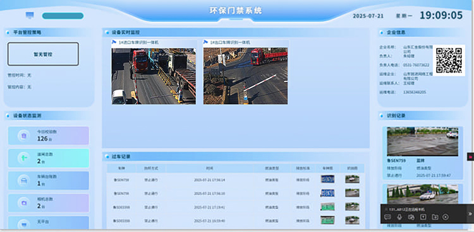This screenshot has width=474, height=232.
Task: Click the upload share icon in dark toolbar
Action: point(423,217)
